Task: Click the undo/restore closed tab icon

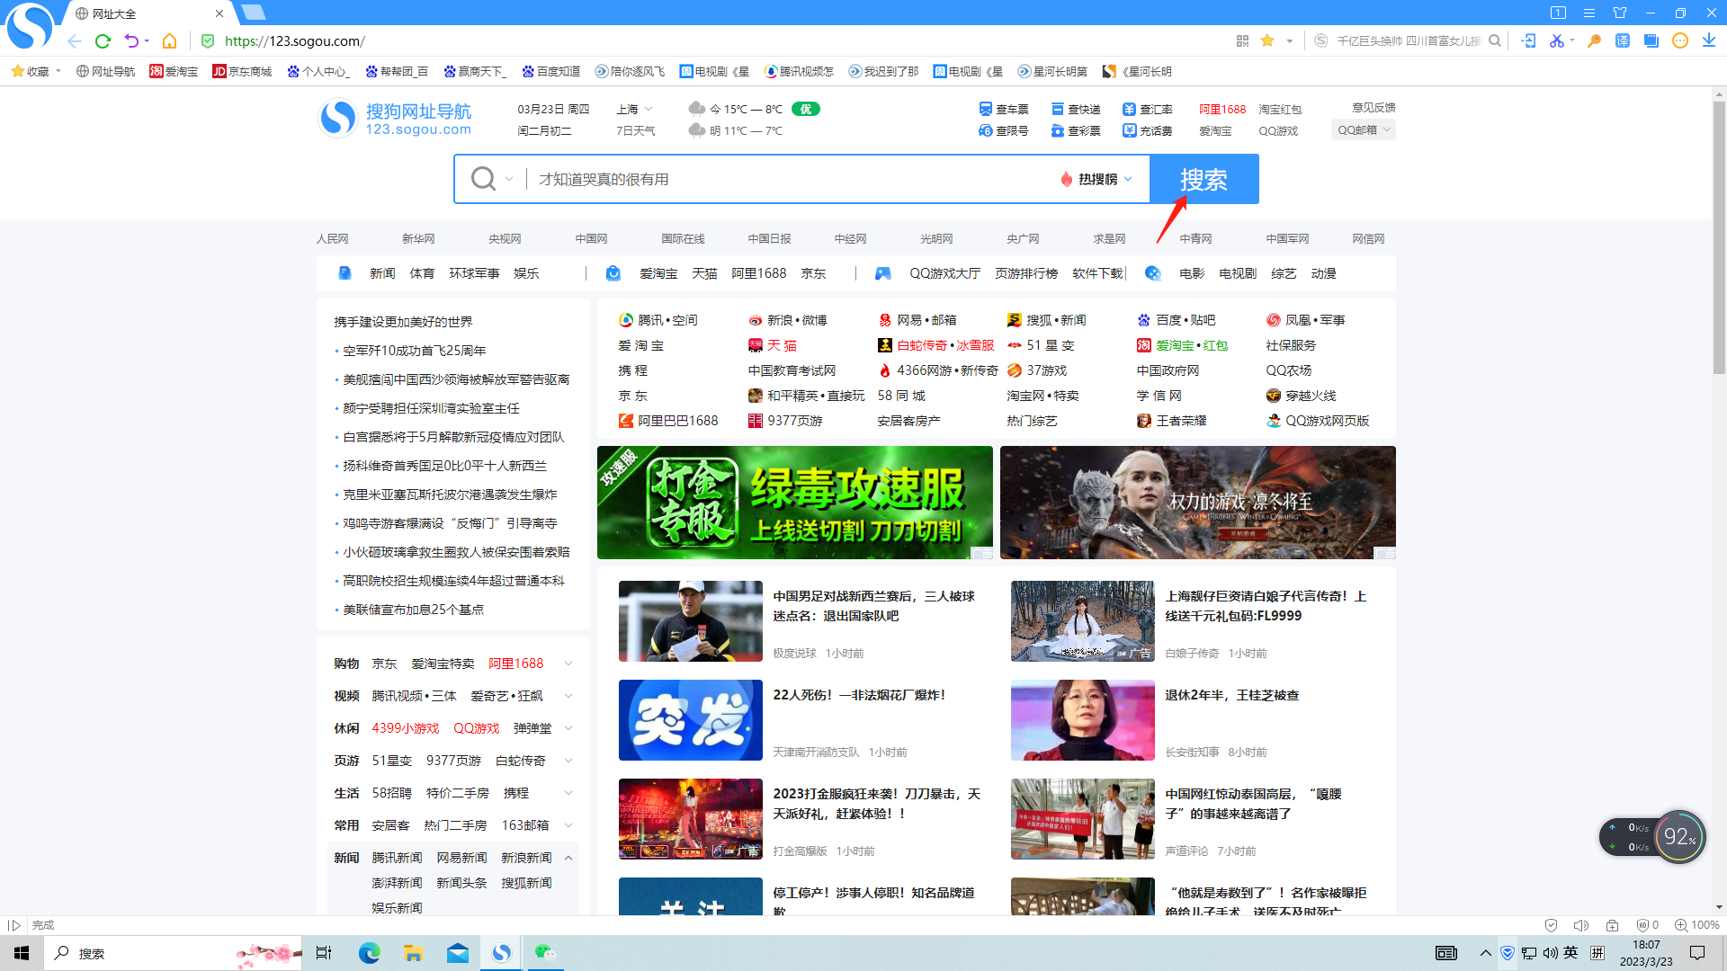Action: (131, 40)
